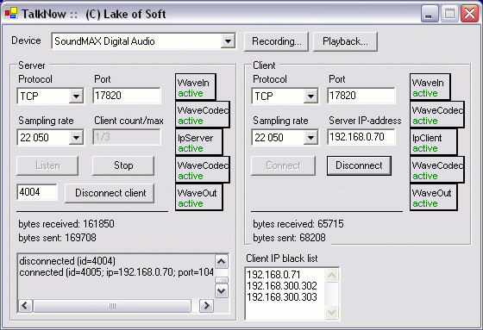The width and height of the screenshot is (483, 330).
Task: Click the Server lower WaveCodec active indicator
Action: (x=203, y=170)
